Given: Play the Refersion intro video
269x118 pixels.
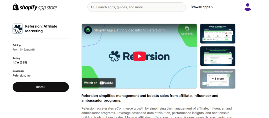Looking at the screenshot, I should click(x=139, y=56).
